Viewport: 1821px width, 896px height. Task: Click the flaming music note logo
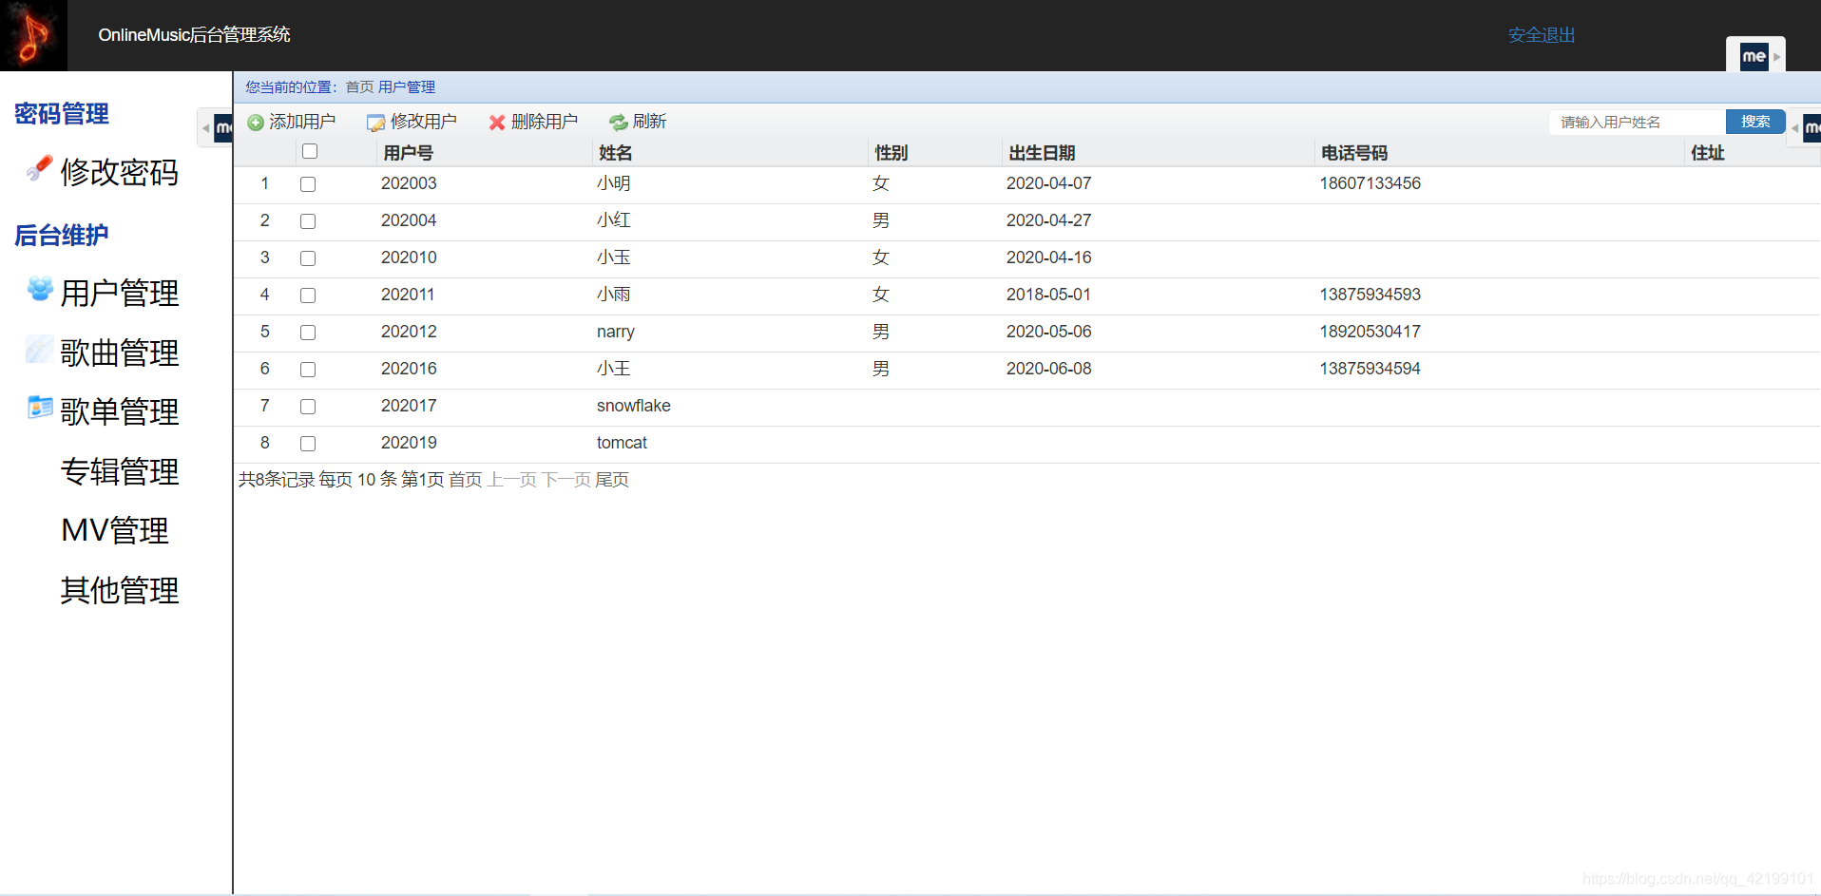point(33,35)
